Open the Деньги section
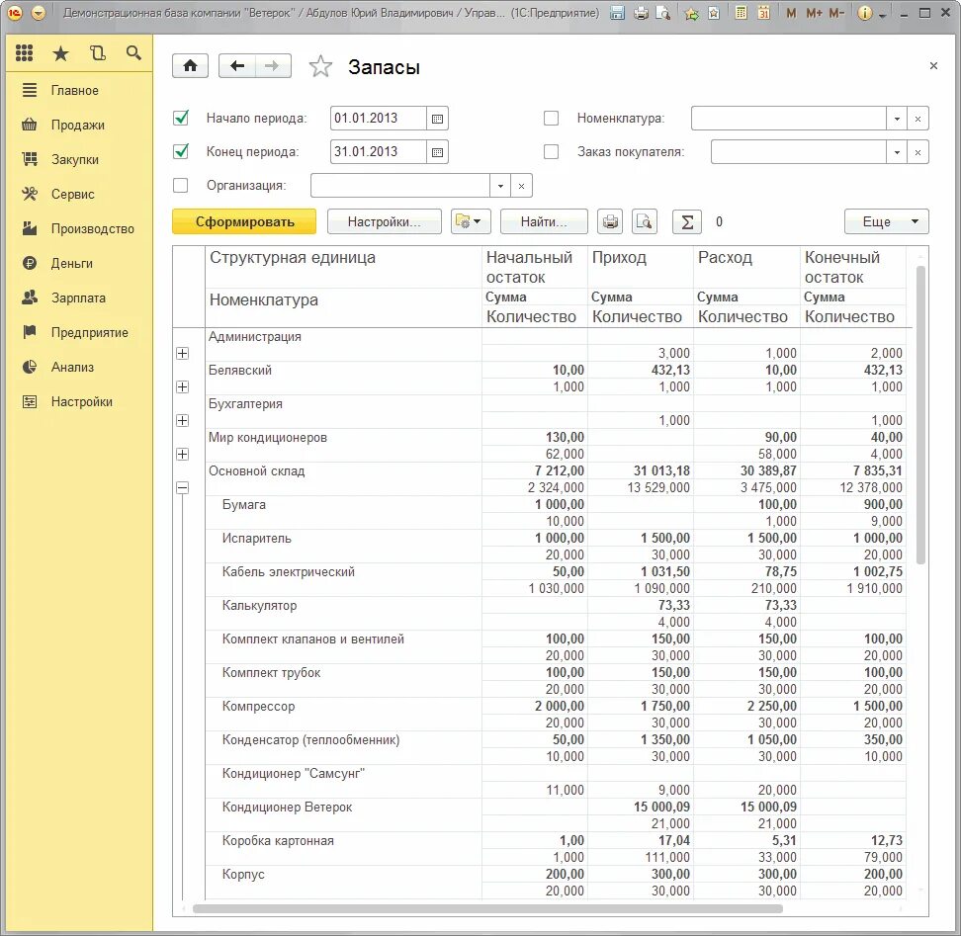 click(79, 263)
